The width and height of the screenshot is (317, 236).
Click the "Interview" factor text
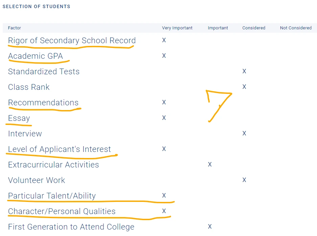[25, 134]
